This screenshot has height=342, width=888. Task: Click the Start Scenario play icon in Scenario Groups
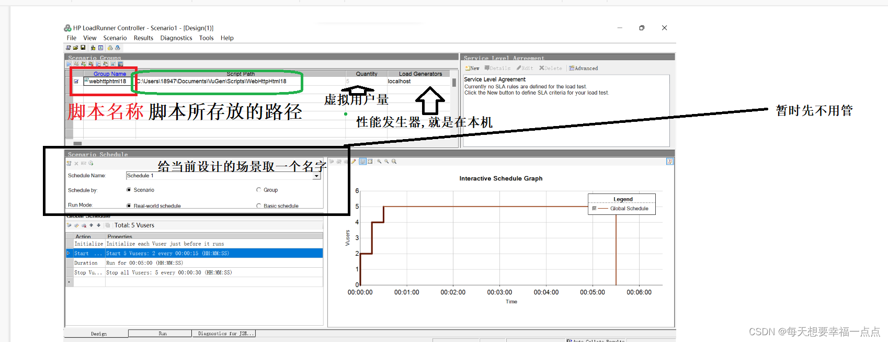click(69, 64)
